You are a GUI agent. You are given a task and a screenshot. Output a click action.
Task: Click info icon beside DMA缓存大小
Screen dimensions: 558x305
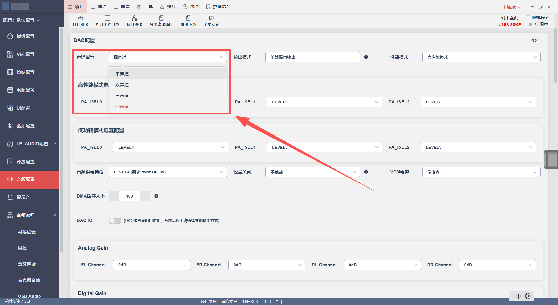point(156,196)
